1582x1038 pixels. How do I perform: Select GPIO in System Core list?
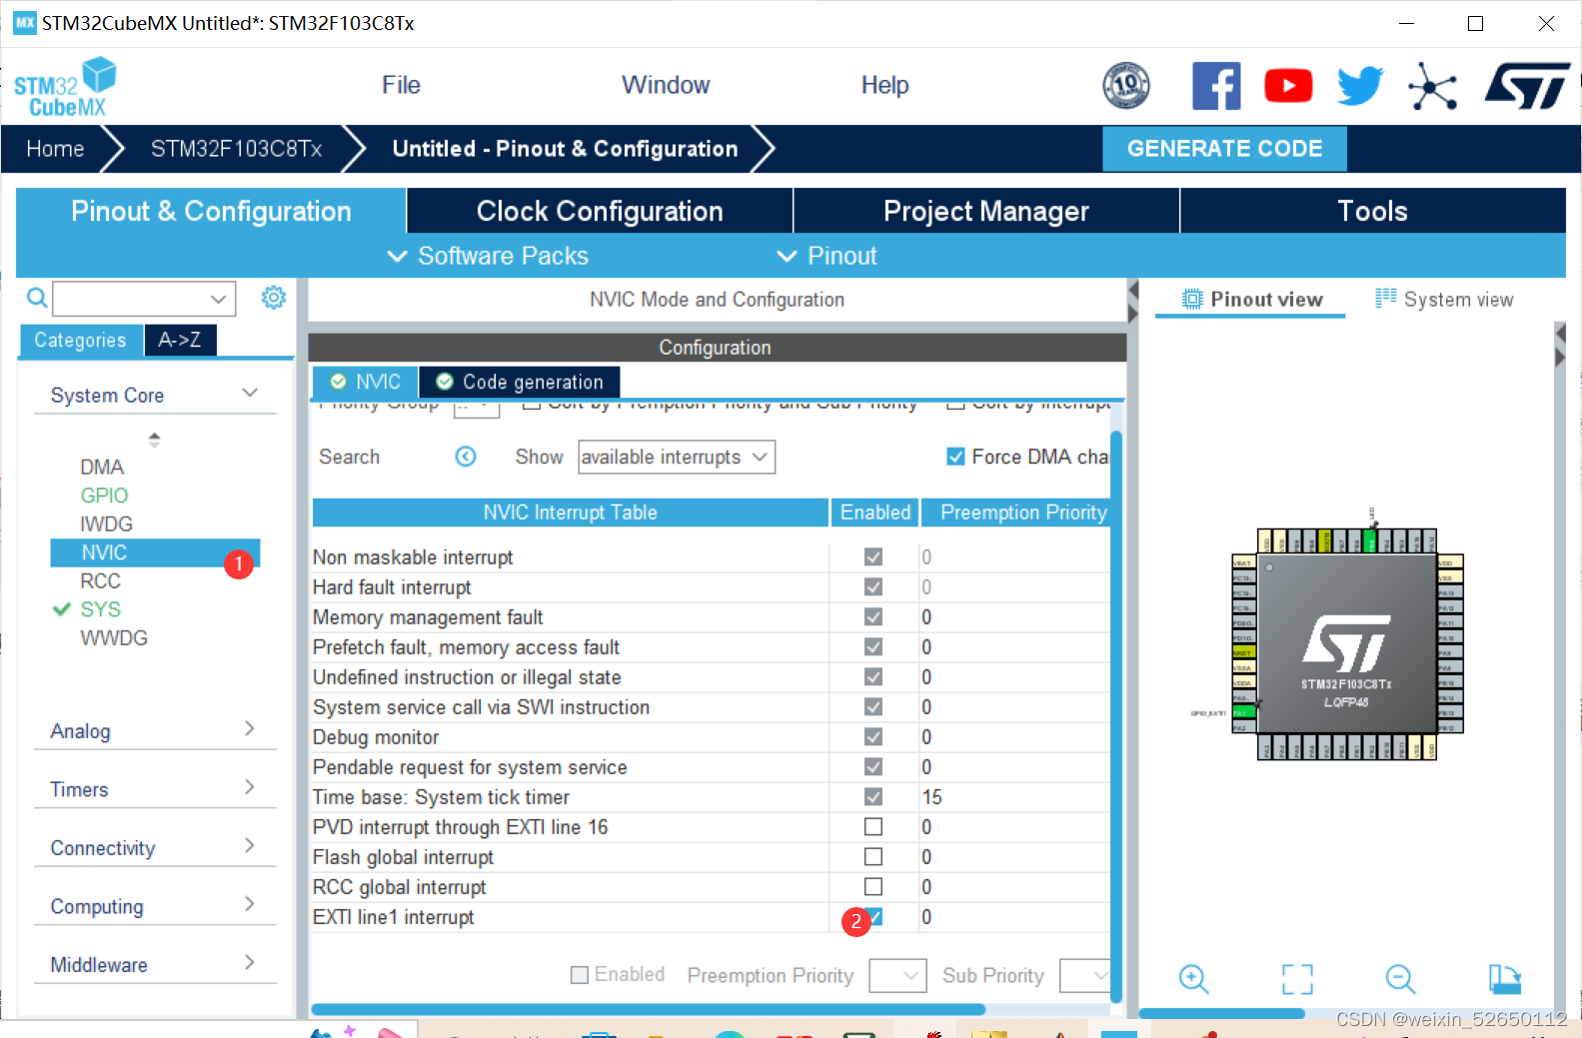point(104,496)
